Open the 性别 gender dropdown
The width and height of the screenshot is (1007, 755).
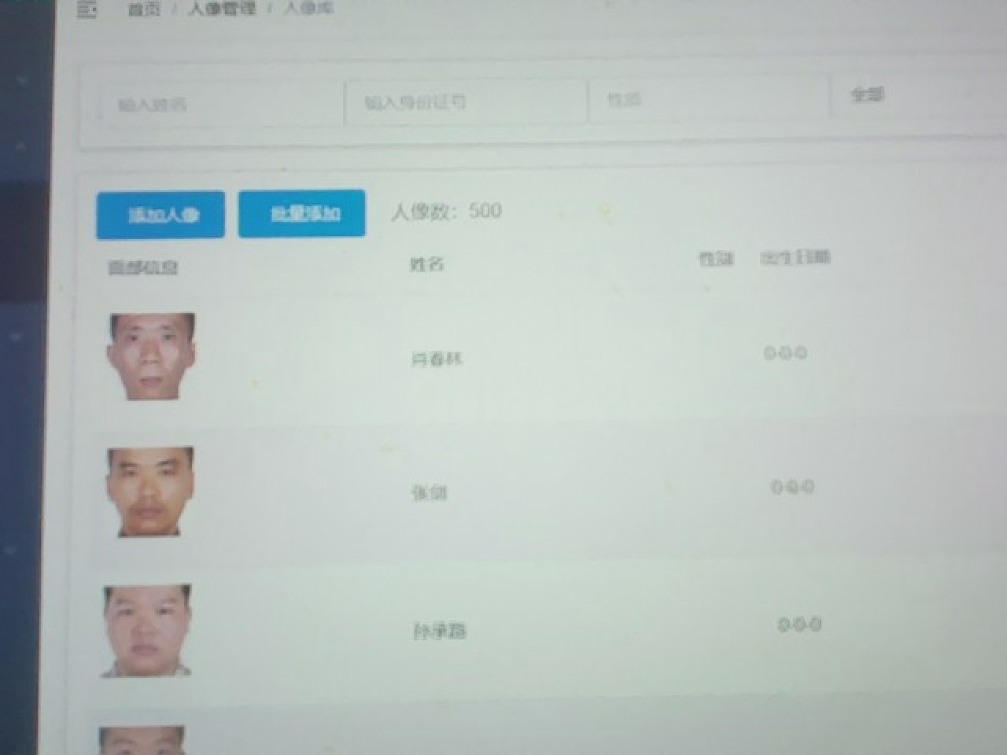click(x=708, y=100)
